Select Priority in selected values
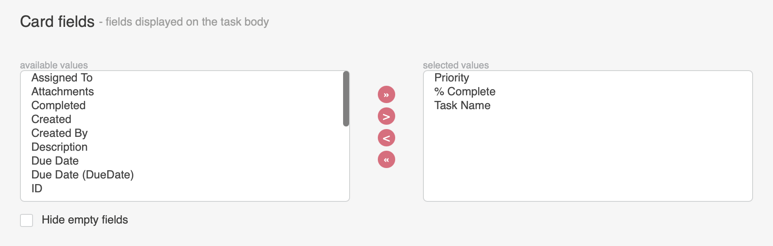This screenshot has height=246, width=773. [x=588, y=78]
